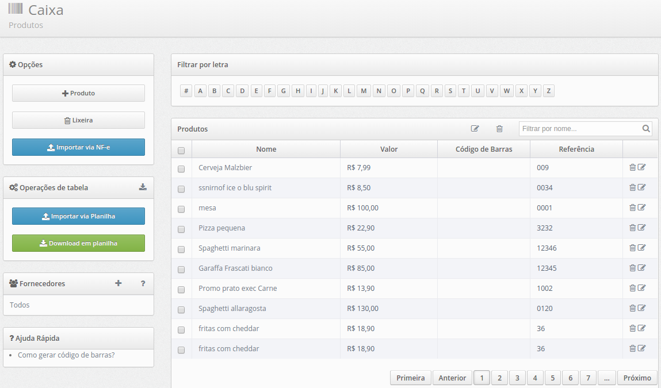Image resolution: width=661 pixels, height=388 pixels.
Task: Delete the Garaffa Frascati bianco row
Action: pyautogui.click(x=632, y=268)
